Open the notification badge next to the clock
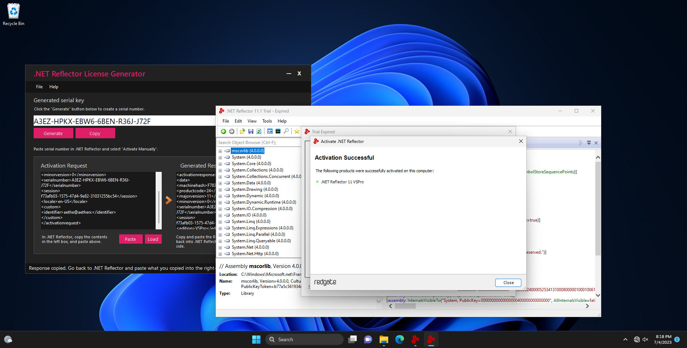Screen dimensions: 687x348 point(677,339)
